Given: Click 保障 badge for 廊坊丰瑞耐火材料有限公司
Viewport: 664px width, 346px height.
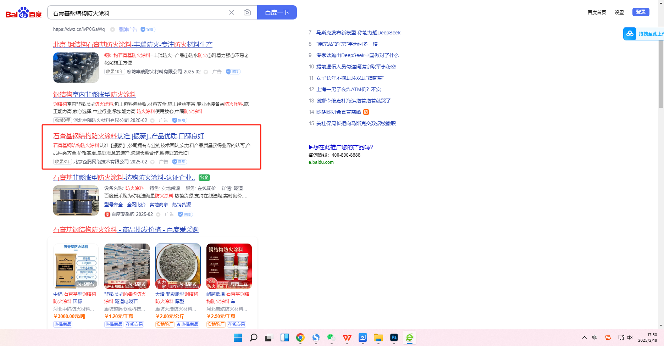Looking at the screenshot, I should [x=233, y=72].
